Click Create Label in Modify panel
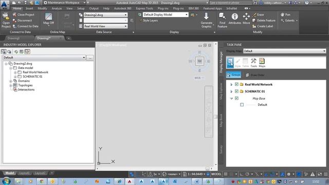 click(263, 26)
